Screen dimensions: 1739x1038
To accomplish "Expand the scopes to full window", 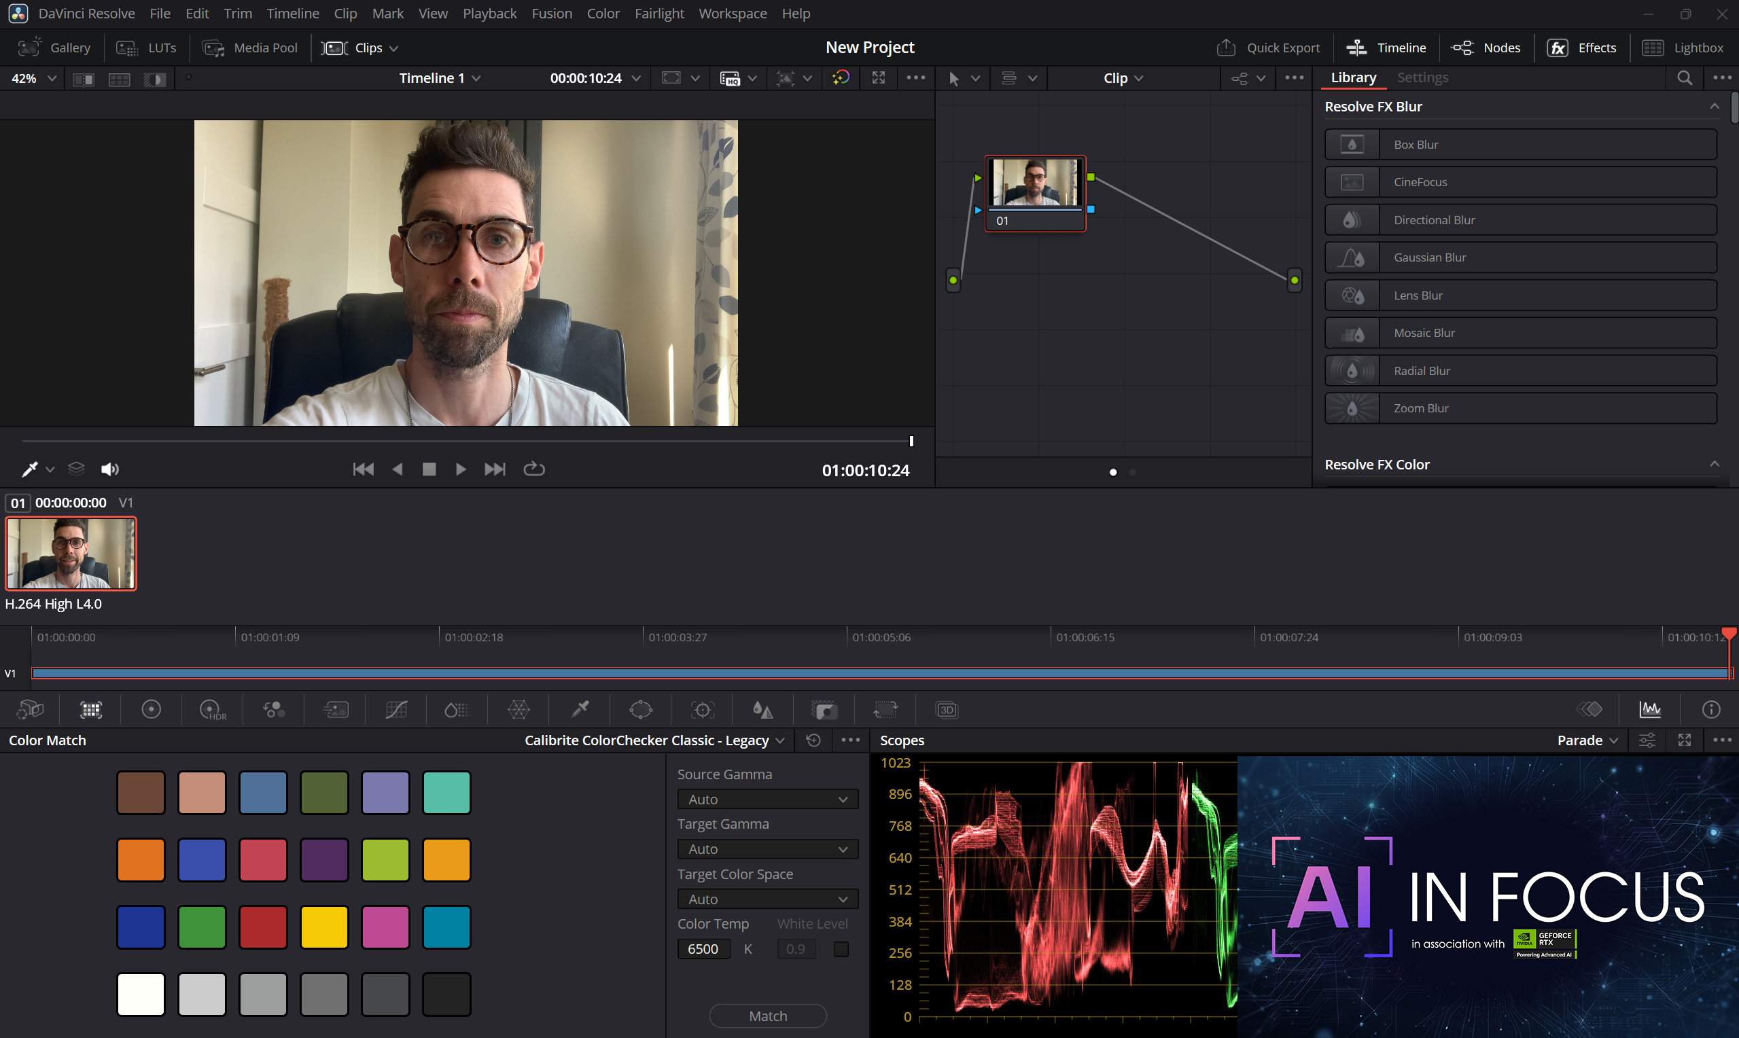I will 1685,740.
